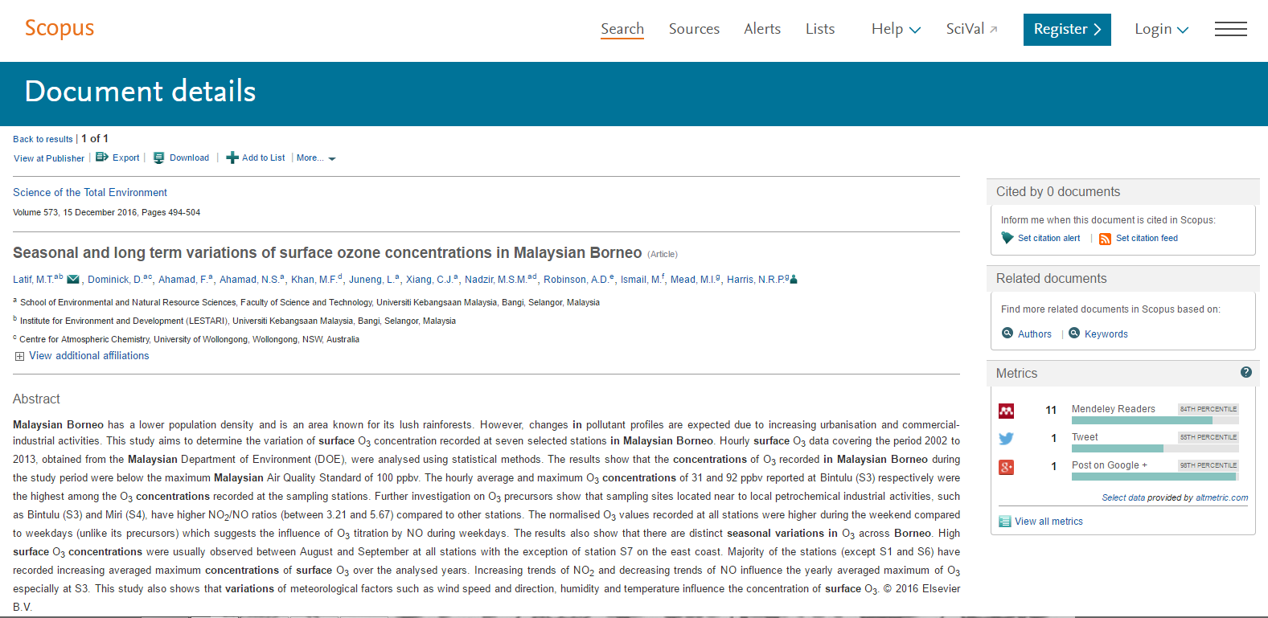Screen dimensions: 1268x618
Task: Click the Authors related documents link
Action: [1034, 334]
